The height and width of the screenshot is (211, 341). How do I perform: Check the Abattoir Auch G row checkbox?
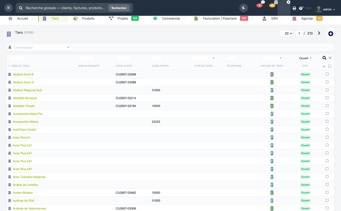point(327,82)
